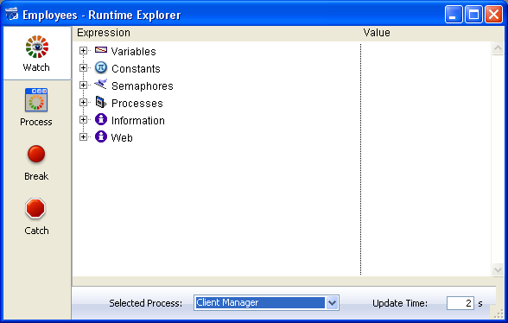Click the Update Time input field
This screenshot has height=323, width=508.
click(x=460, y=303)
